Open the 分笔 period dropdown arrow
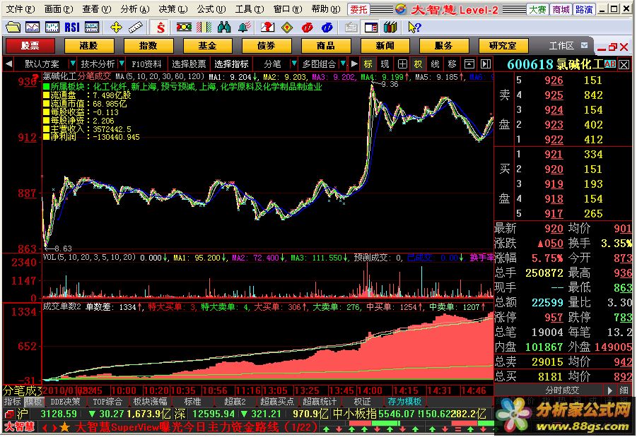Viewport: 637px width, 437px height. point(293,64)
